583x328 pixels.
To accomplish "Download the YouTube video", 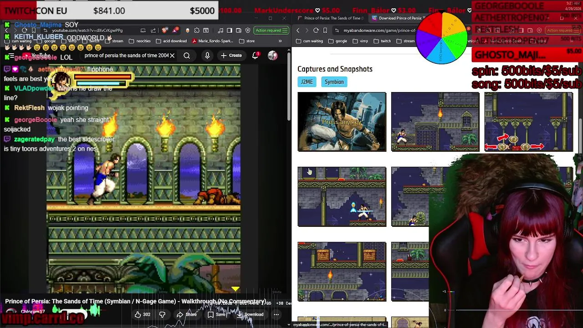I will pyautogui.click(x=250, y=314).
